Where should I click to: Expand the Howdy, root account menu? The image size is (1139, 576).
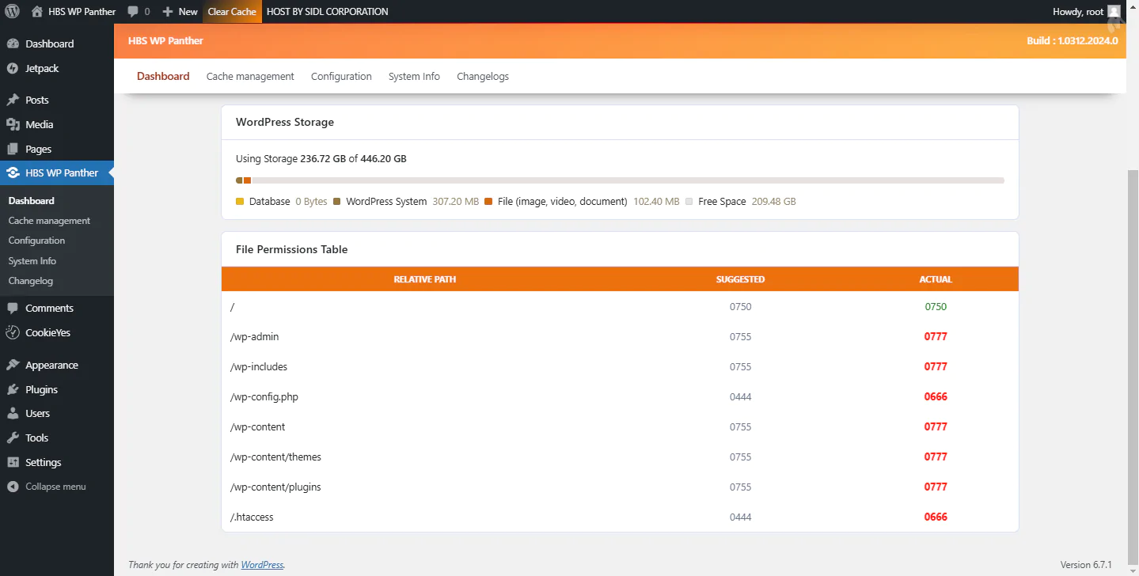click(1077, 12)
